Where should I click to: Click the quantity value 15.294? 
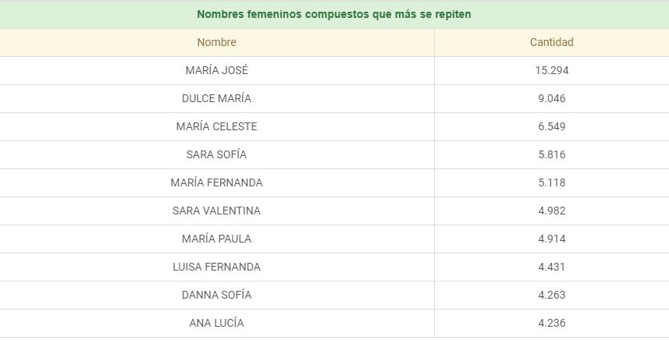pyautogui.click(x=551, y=70)
